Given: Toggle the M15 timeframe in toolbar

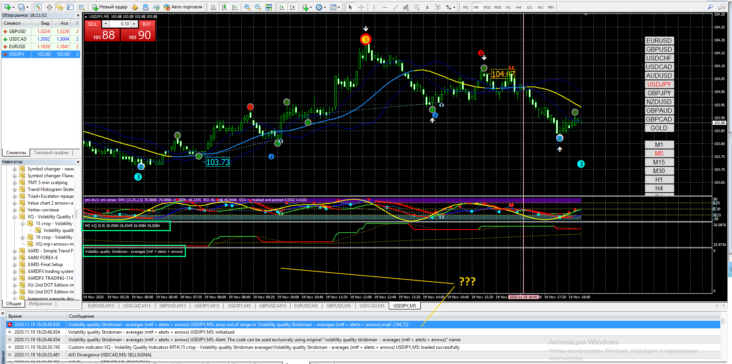Looking at the screenshot, I should point(487,7).
